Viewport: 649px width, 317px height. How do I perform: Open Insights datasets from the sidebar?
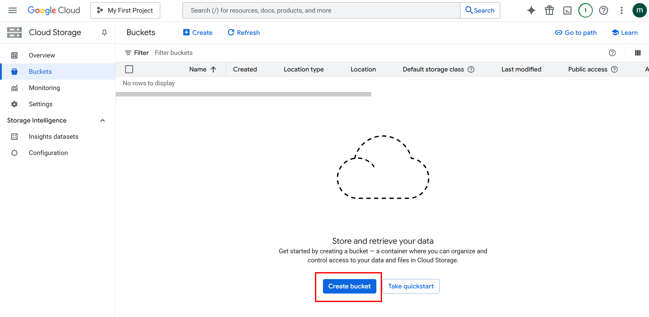click(x=53, y=136)
